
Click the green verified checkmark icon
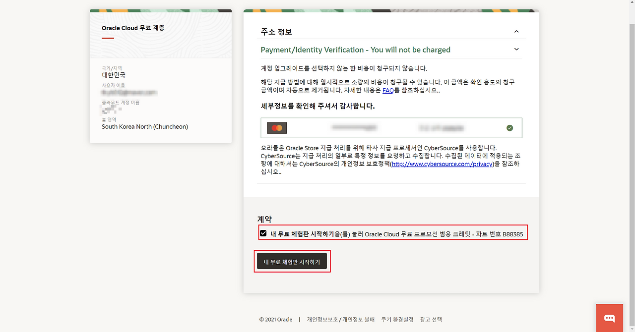(509, 128)
